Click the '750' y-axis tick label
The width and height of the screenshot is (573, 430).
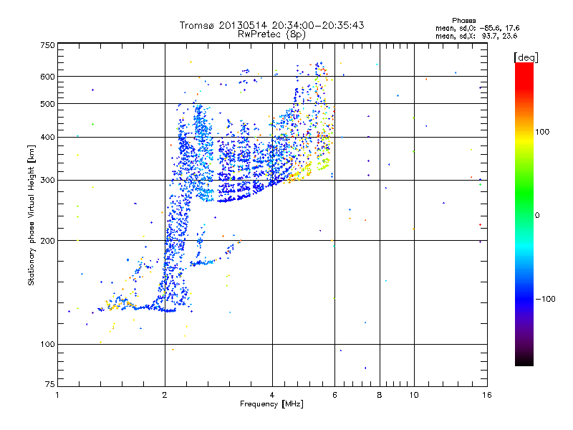pos(47,45)
